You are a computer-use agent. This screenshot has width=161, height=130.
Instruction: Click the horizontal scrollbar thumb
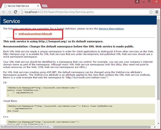102,127
